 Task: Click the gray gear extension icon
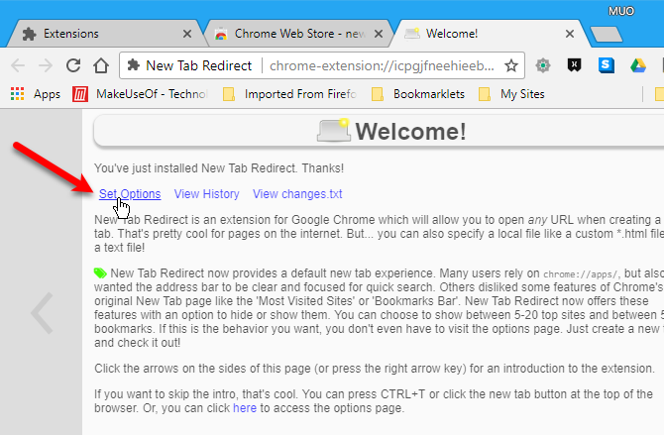pos(543,66)
